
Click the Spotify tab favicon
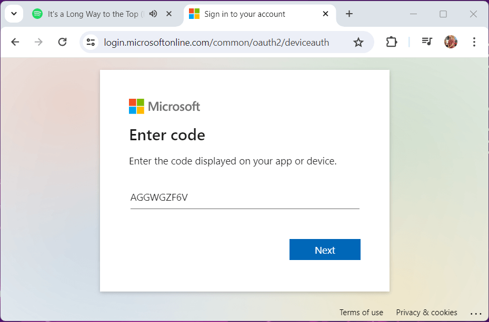[37, 14]
